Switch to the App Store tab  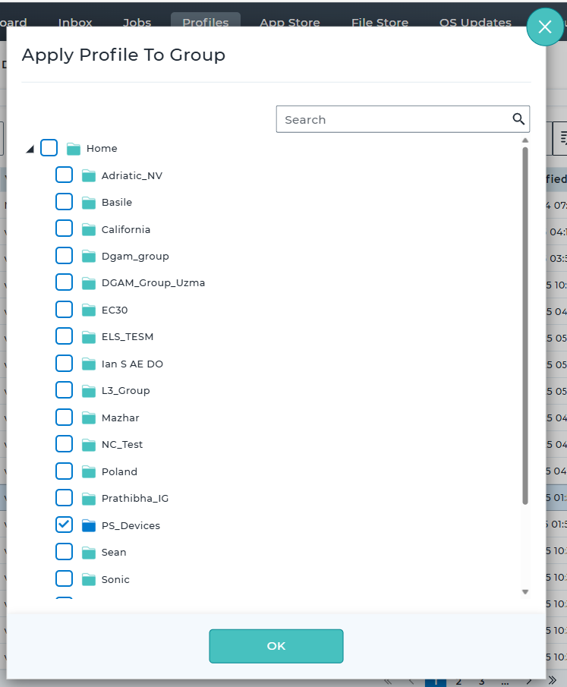(289, 22)
